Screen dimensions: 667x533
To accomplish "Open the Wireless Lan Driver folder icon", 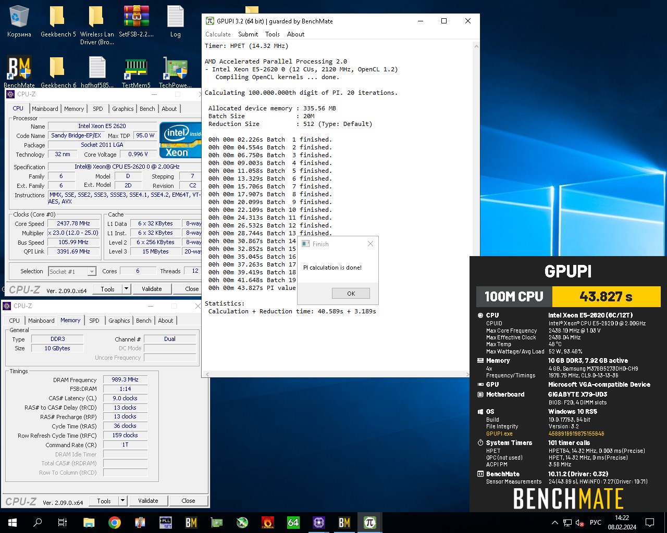I will [97, 25].
